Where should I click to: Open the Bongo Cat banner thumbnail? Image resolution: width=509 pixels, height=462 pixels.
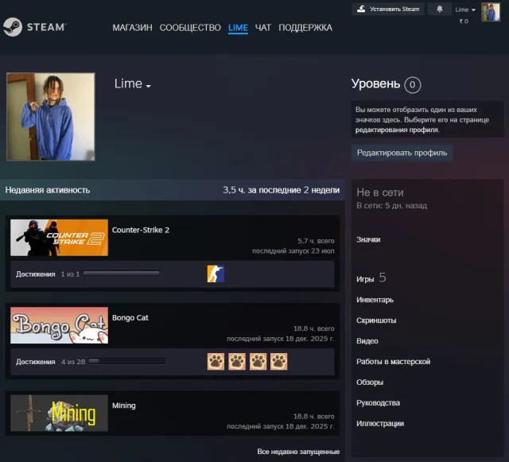click(x=59, y=325)
